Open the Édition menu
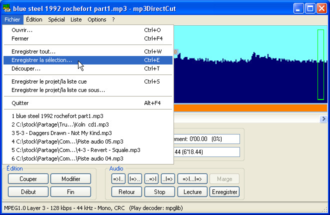The height and width of the screenshot is (215, 330). pos(34,19)
